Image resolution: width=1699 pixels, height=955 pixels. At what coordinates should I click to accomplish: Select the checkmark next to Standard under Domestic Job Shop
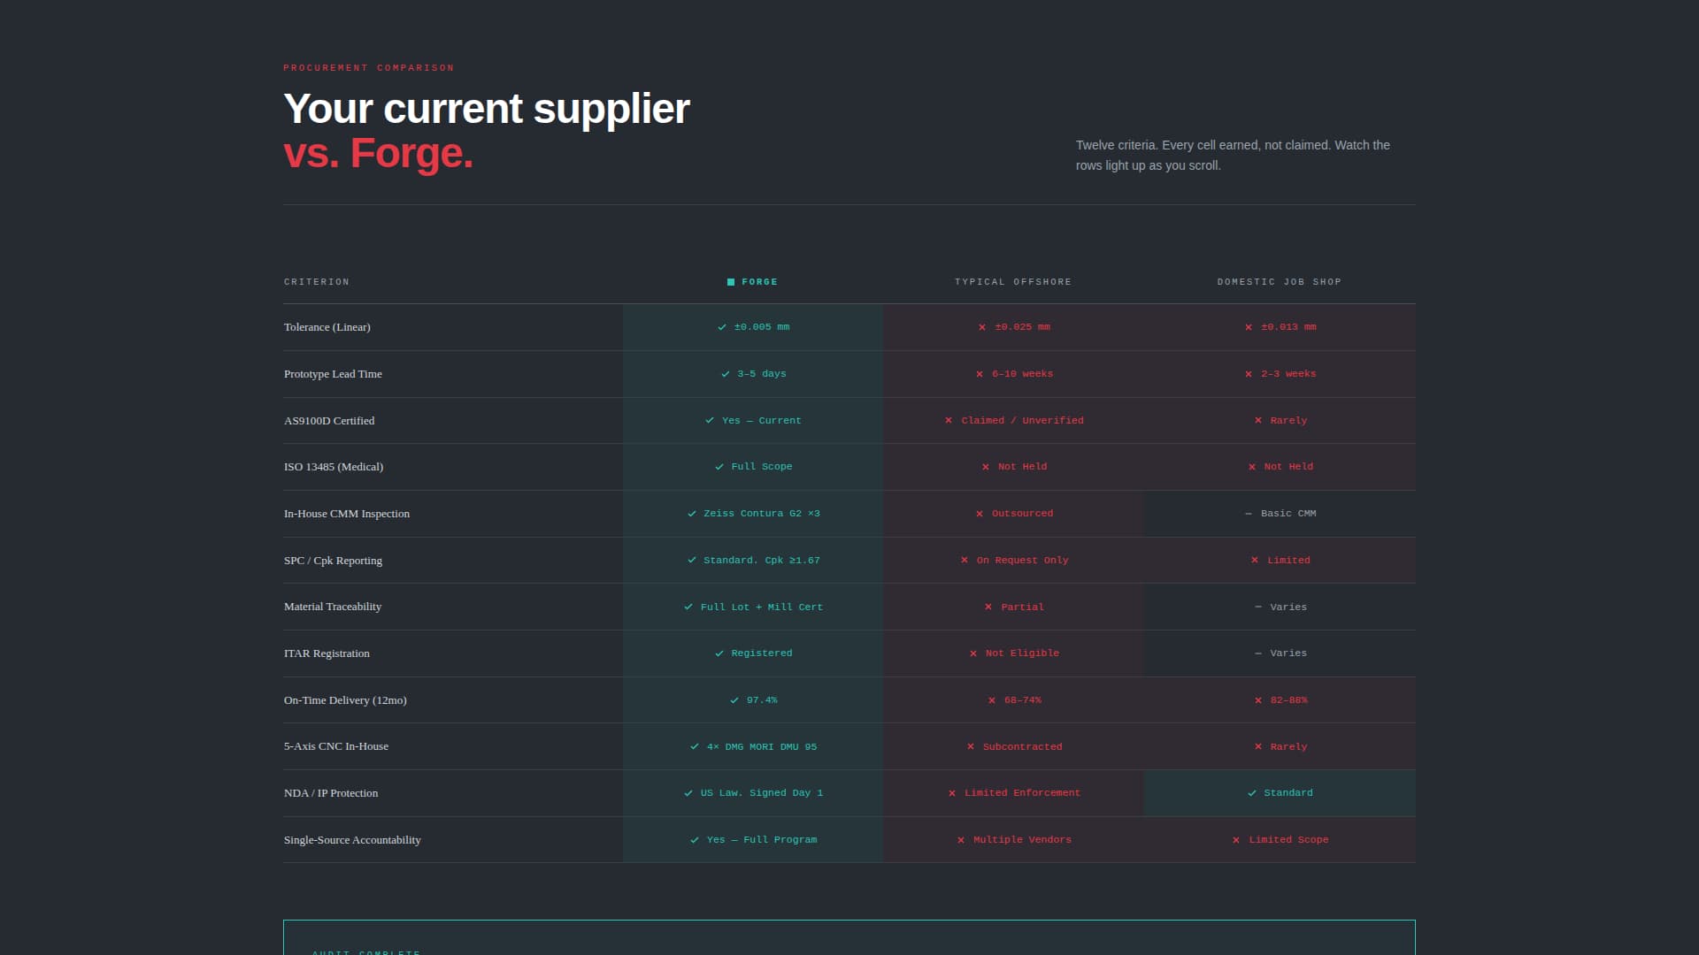pyautogui.click(x=1250, y=792)
